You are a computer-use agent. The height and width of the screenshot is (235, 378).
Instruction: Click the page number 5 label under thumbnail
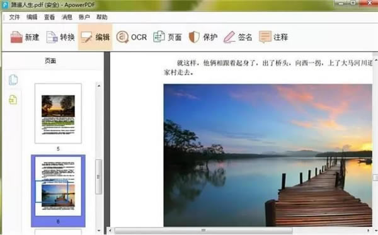(x=58, y=149)
